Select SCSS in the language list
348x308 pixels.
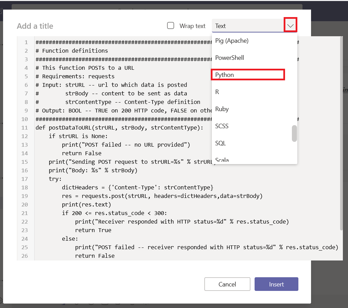coord(222,126)
